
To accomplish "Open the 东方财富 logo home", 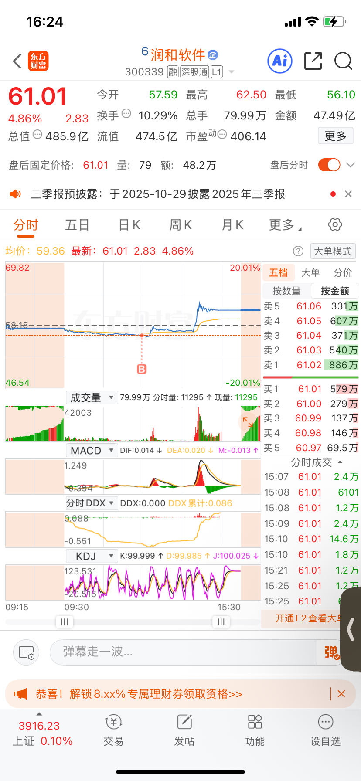I will (38, 61).
